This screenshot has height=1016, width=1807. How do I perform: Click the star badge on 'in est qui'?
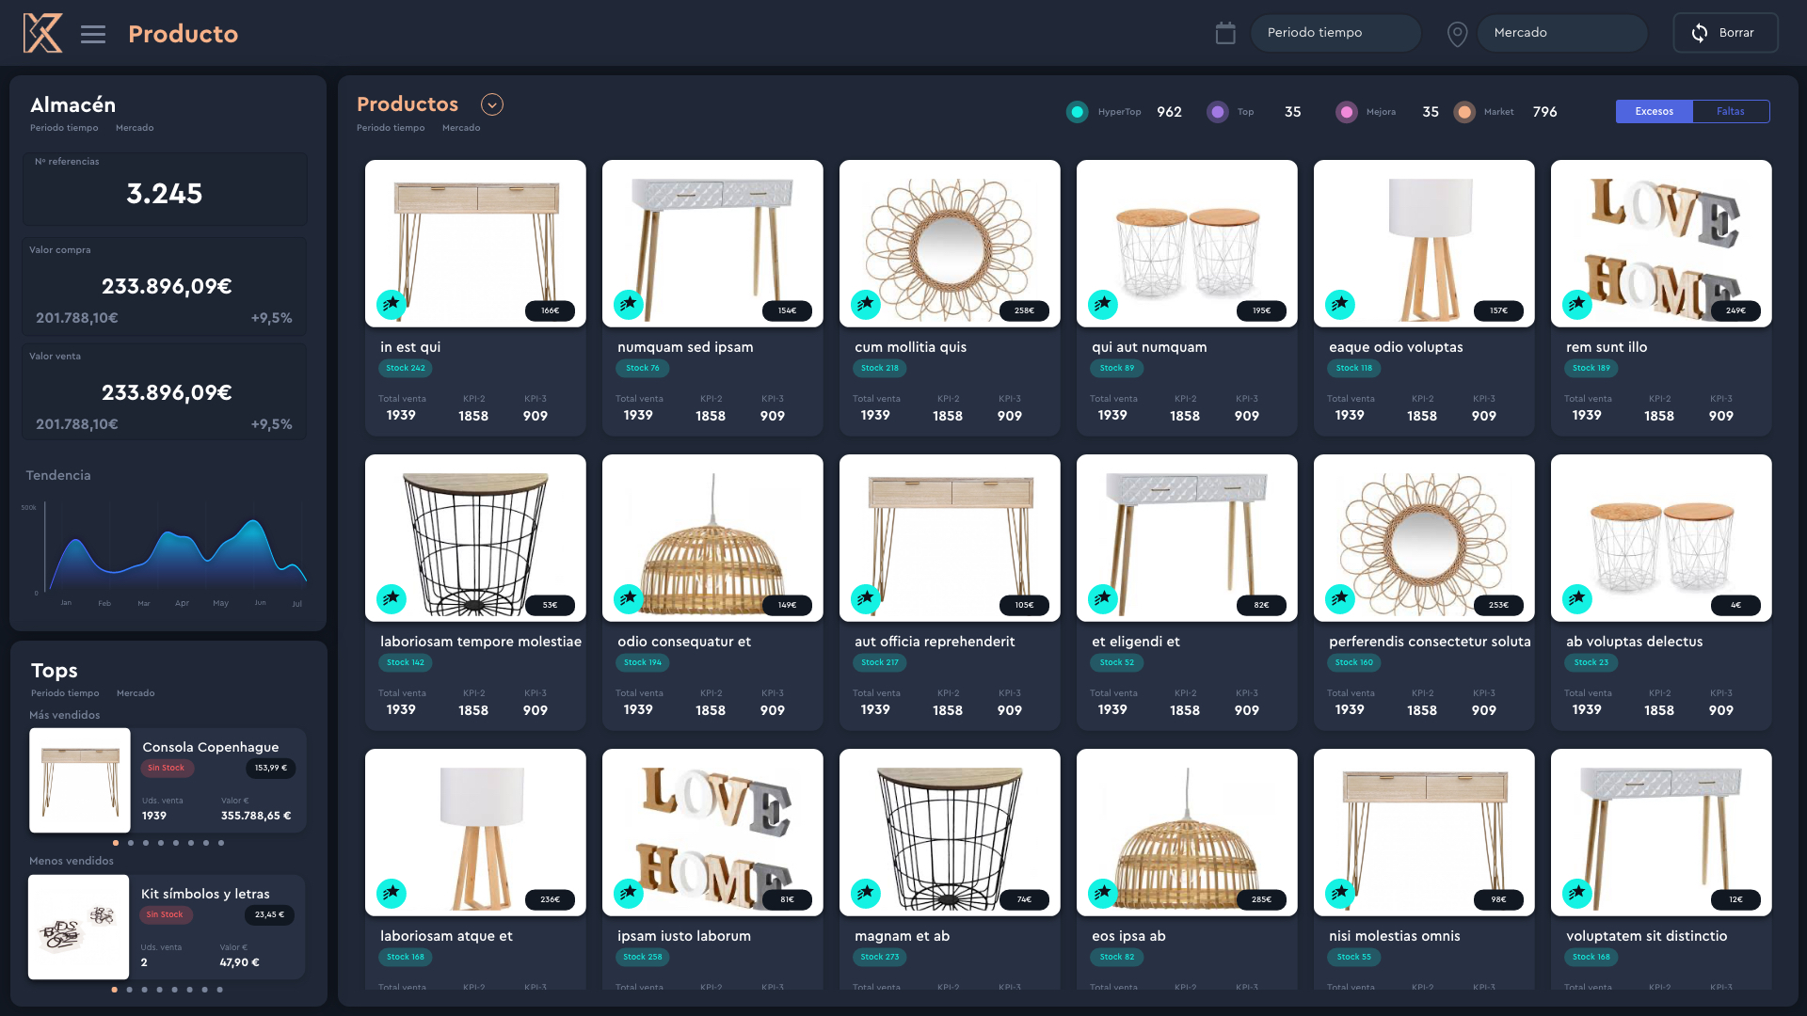(392, 304)
